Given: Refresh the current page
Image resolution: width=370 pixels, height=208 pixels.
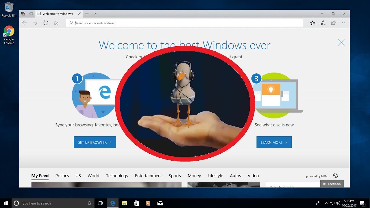Looking at the screenshot, I should (46, 23).
